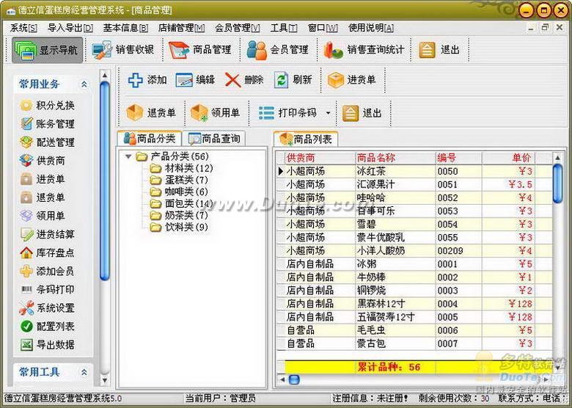
Task: Open 配置列表 in the sidebar
Action: click(x=48, y=327)
